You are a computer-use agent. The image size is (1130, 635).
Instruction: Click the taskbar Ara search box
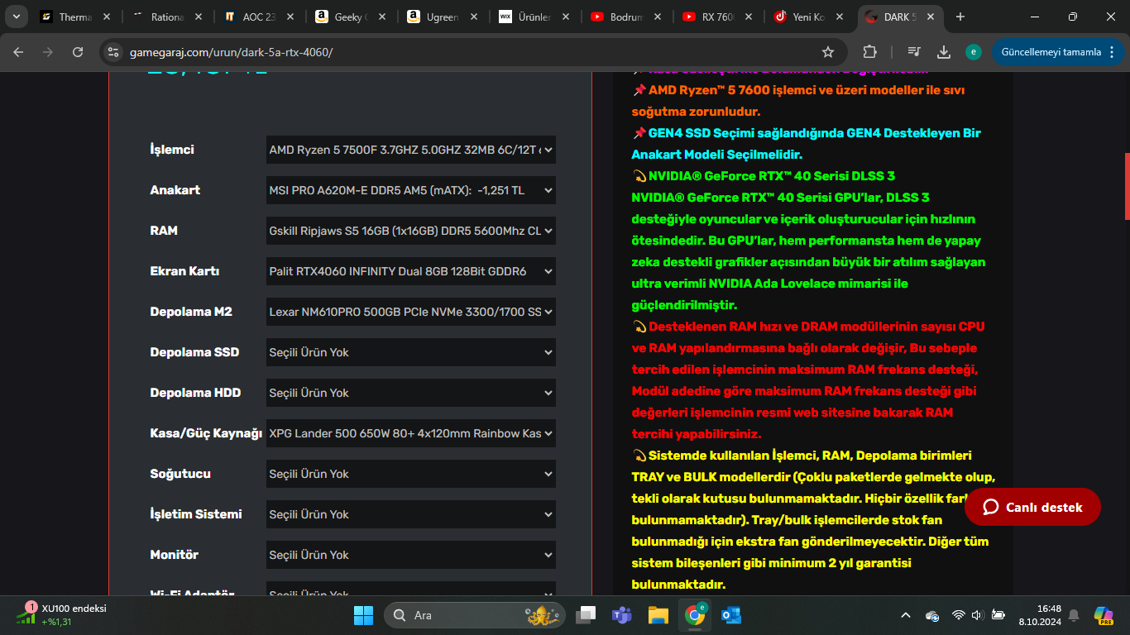click(475, 615)
